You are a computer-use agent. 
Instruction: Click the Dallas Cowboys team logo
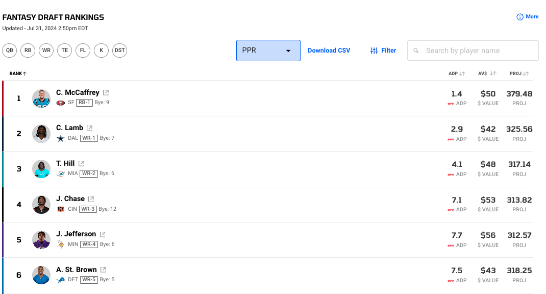[x=61, y=138]
